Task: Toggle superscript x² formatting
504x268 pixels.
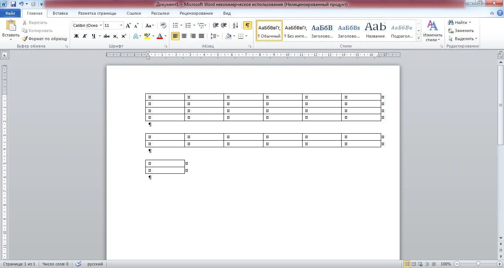Action: (x=124, y=36)
